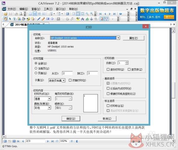This screenshot has width=178, height=150.
Task: Open the 每页打印页数(B) dropdown
Action: click(70, 98)
